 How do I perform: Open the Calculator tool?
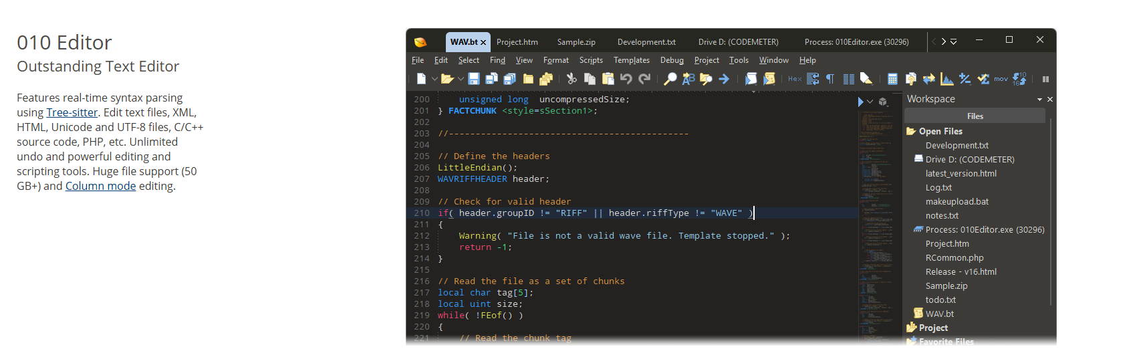892,79
